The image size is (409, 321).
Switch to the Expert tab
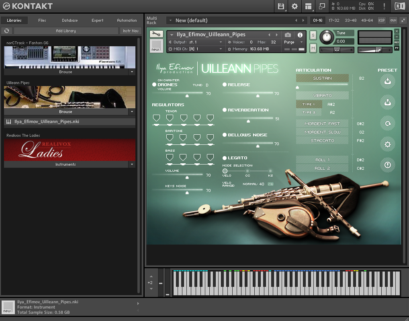[x=97, y=21]
